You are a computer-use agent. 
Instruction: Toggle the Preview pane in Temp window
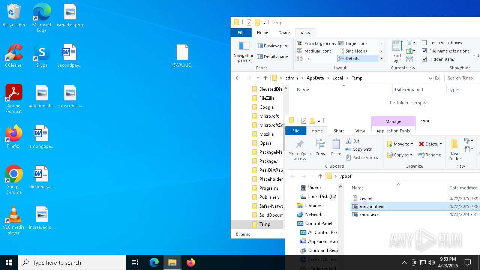tap(273, 46)
